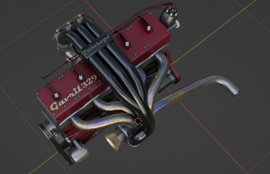This screenshot has width=270, height=174.
Task: Select the brass intake horn
Action: tap(113, 142)
